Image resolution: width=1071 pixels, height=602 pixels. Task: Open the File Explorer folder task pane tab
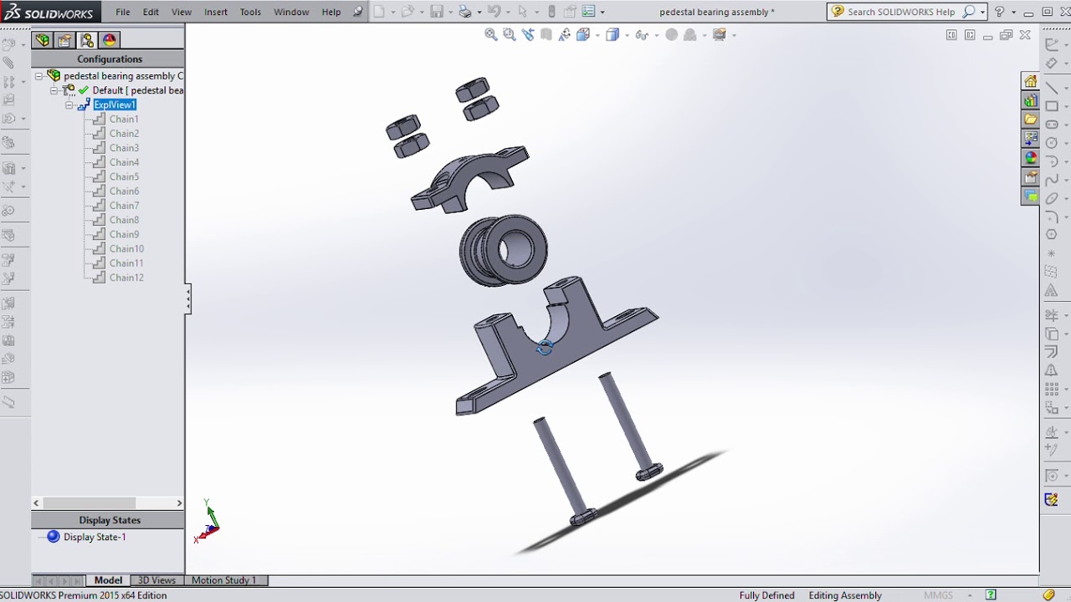(x=1031, y=120)
